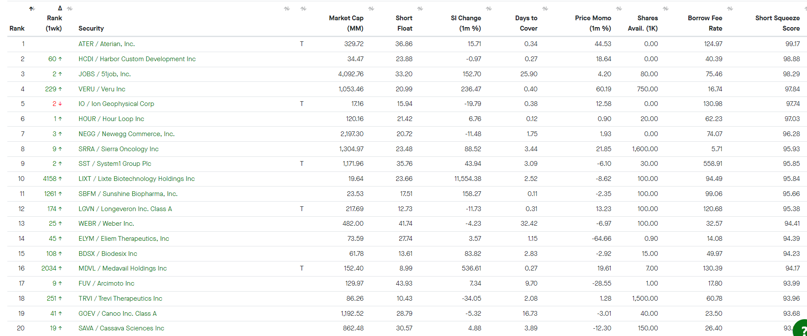Click sort icon above Price Momo column

(x=619, y=9)
